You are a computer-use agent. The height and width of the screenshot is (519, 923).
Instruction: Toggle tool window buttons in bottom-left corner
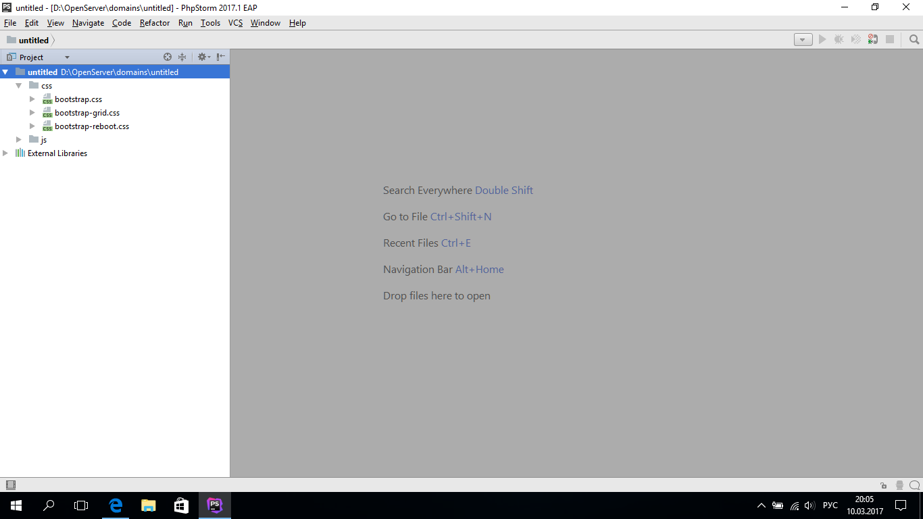click(10, 485)
